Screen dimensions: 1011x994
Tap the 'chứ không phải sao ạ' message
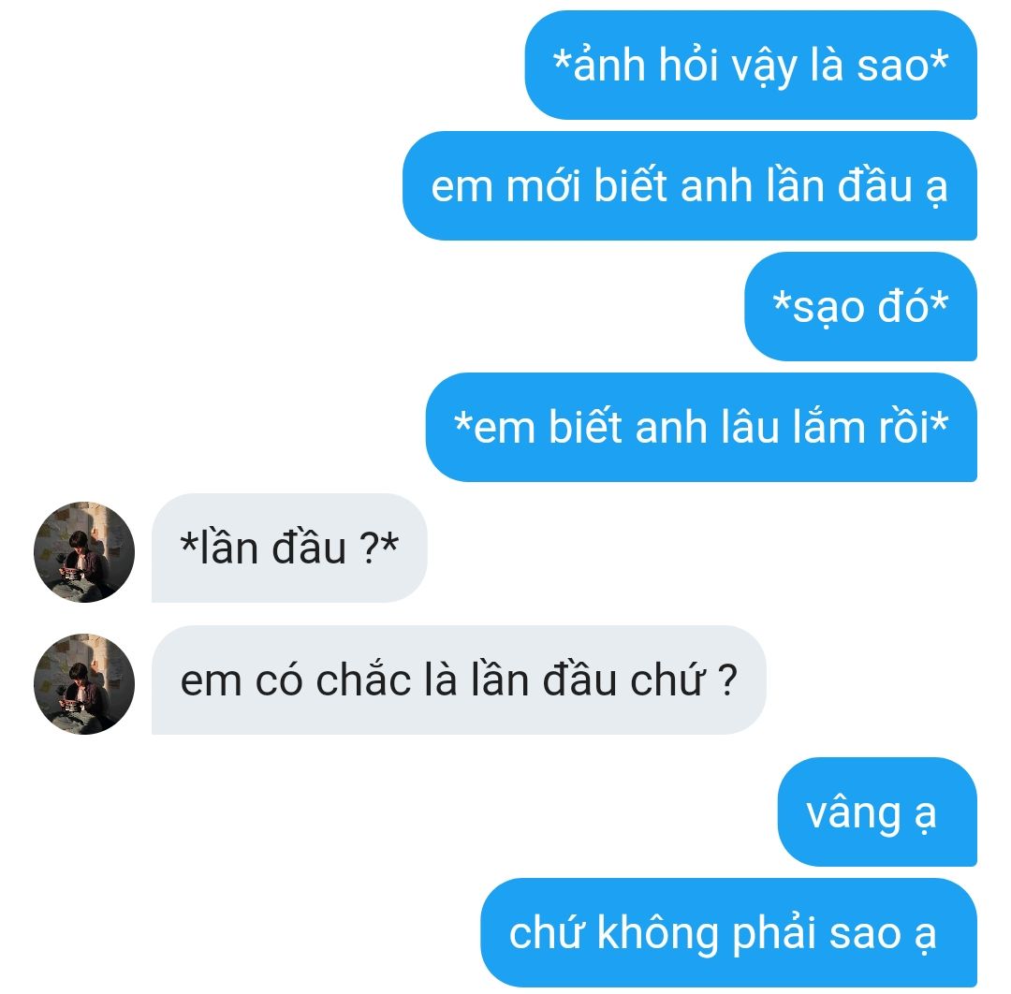(729, 932)
